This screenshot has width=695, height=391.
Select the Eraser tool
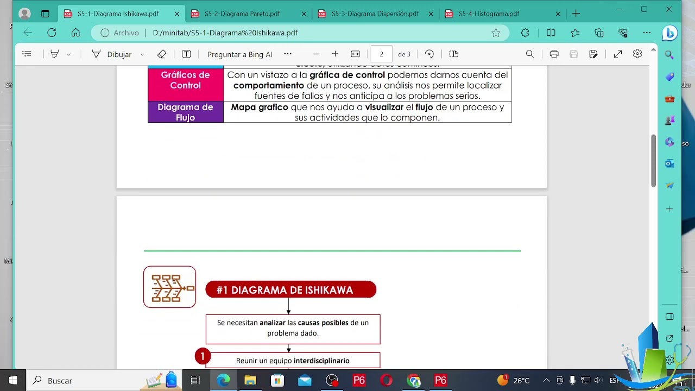(161, 54)
